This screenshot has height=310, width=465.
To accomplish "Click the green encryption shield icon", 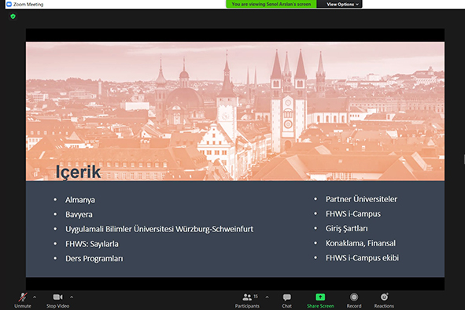I will 13,17.
